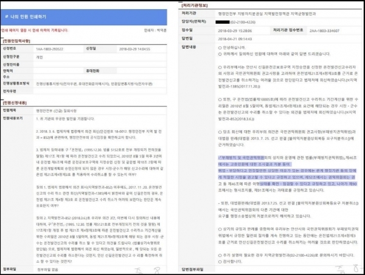The width and height of the screenshot is (365, 275).
Task: Click the notification method value text
Action: tap(94, 84)
